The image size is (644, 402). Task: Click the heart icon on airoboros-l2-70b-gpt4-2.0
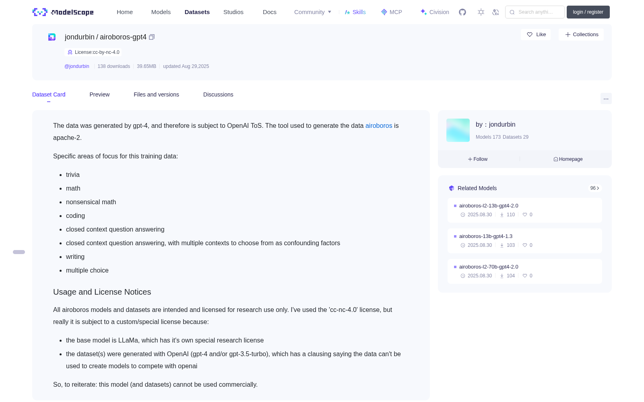525,276
